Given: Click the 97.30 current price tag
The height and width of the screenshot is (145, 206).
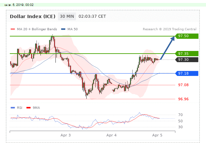Looking at the screenshot, I should [187, 60].
